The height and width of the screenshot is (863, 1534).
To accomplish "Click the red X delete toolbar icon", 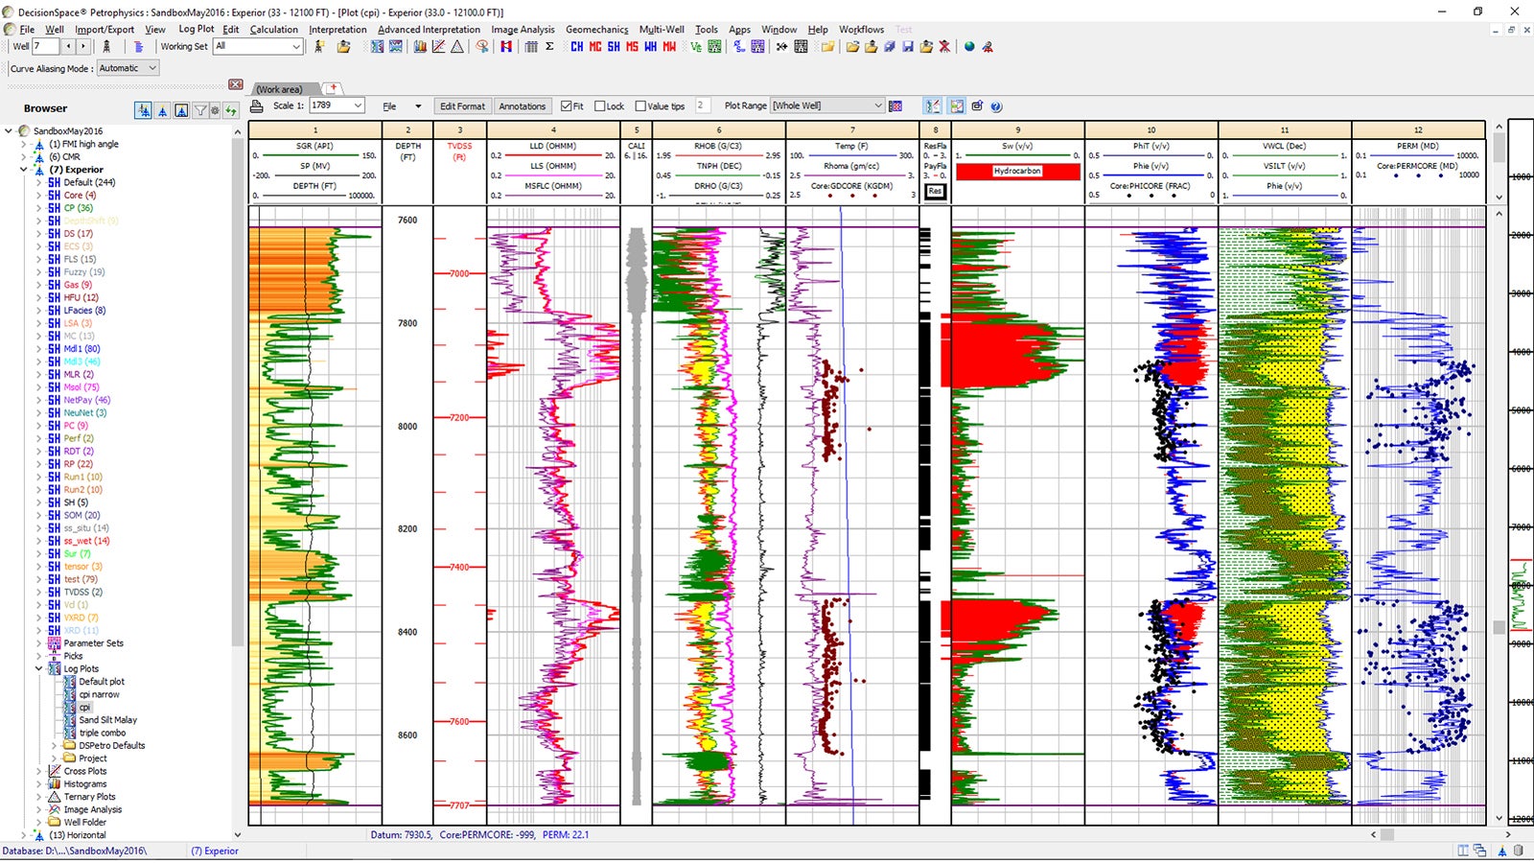I will [x=944, y=46].
